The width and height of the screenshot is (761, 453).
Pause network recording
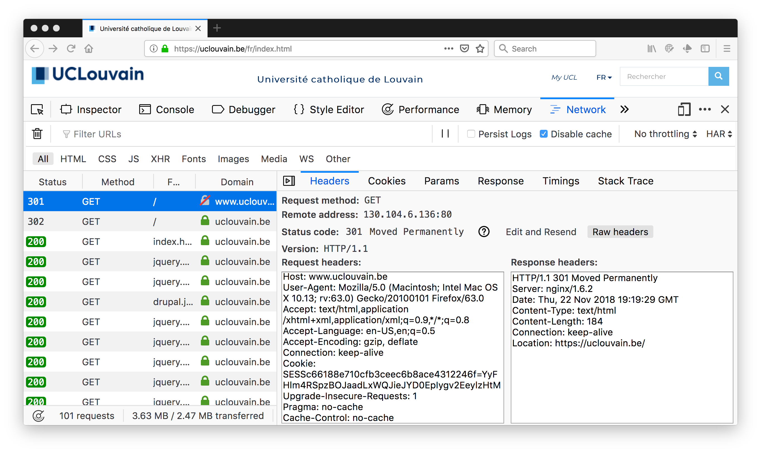(445, 134)
